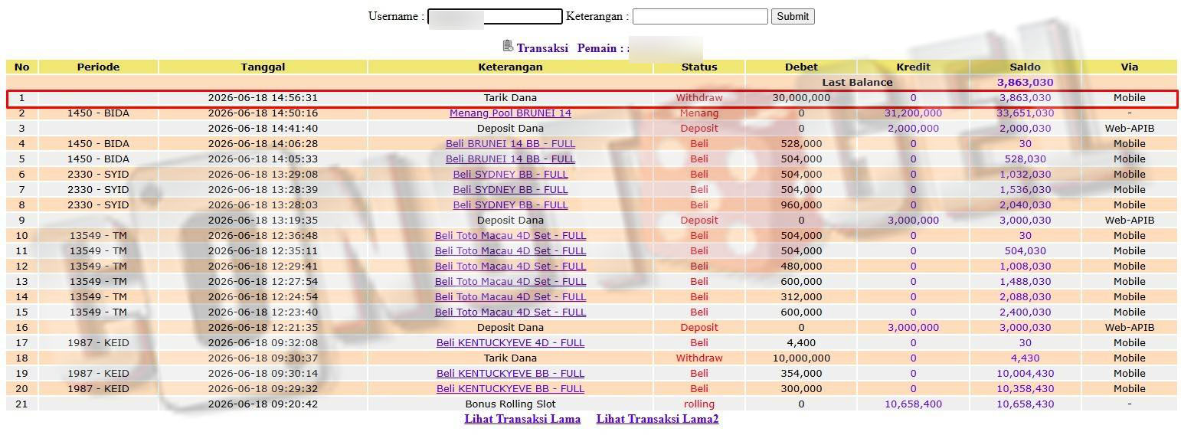The width and height of the screenshot is (1181, 435).
Task: Click the Pemain label text
Action: click(597, 47)
